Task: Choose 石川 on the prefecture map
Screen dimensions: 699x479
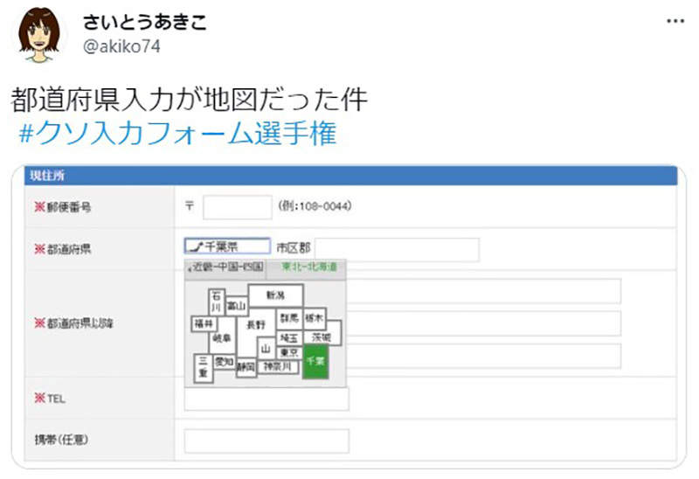Action: click(217, 302)
